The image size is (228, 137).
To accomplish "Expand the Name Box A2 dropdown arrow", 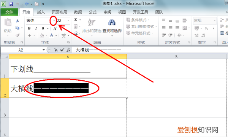I will [x=43, y=50].
